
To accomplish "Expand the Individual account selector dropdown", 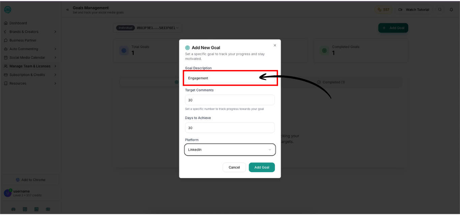I will click(147, 28).
